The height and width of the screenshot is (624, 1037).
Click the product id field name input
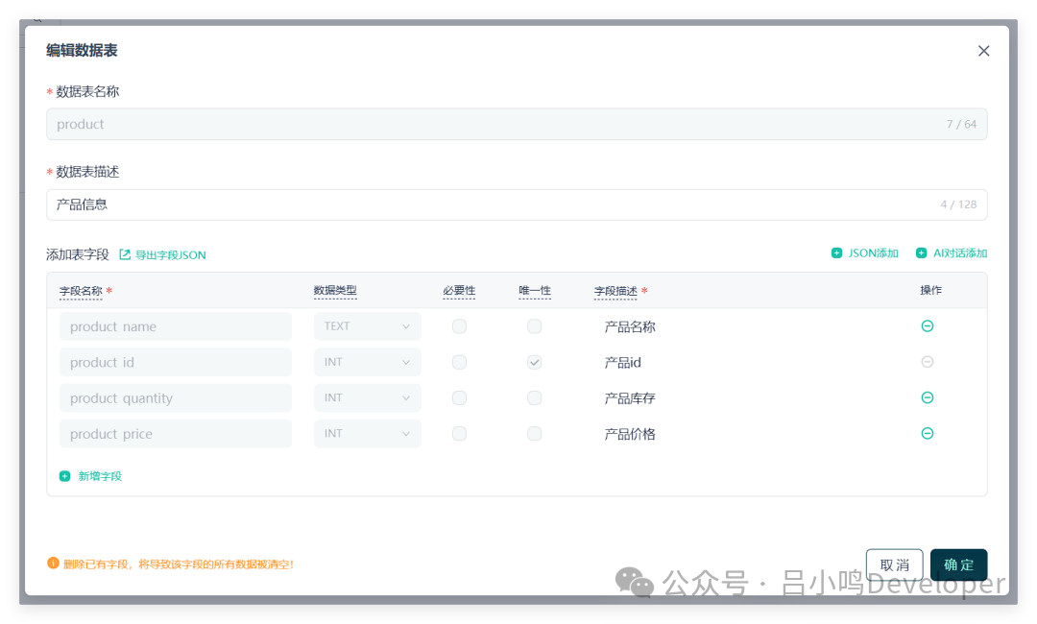point(176,362)
